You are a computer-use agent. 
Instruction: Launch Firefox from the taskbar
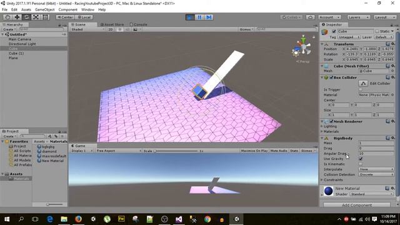pyautogui.click(x=78, y=219)
